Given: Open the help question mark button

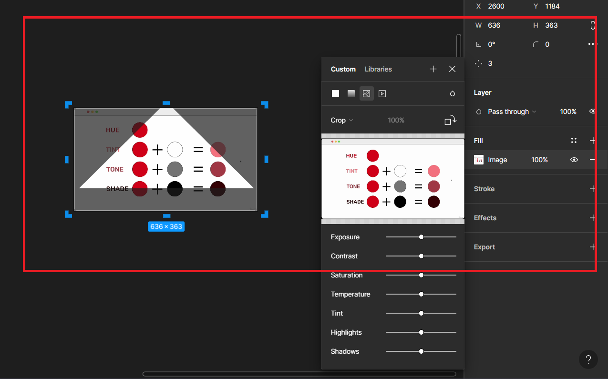Looking at the screenshot, I should point(588,359).
